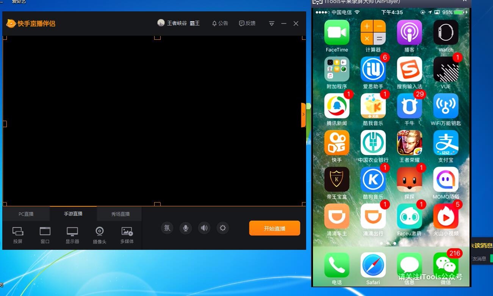Tap the 电话 Phone app in dock
This screenshot has height=296, width=493.
click(337, 265)
